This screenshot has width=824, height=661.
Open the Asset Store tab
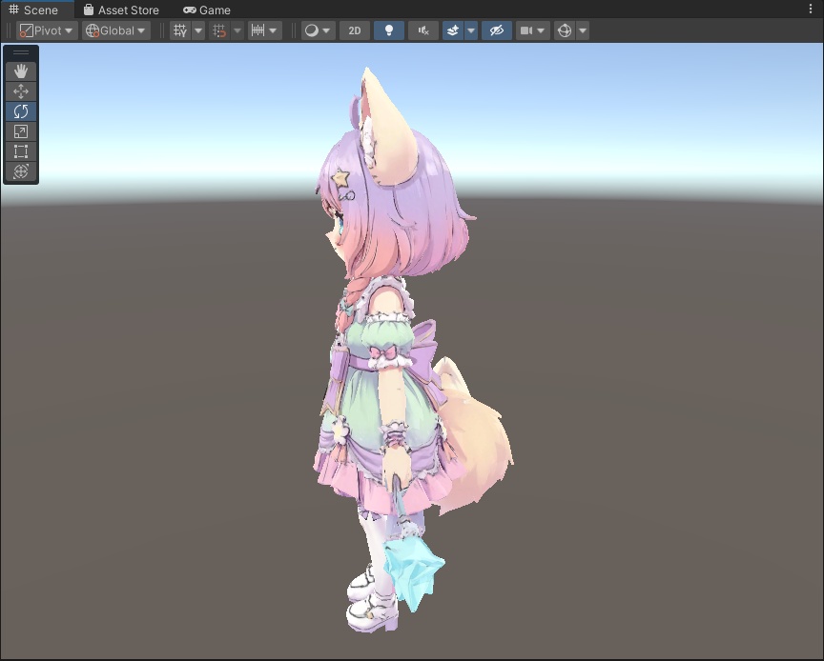pos(122,10)
